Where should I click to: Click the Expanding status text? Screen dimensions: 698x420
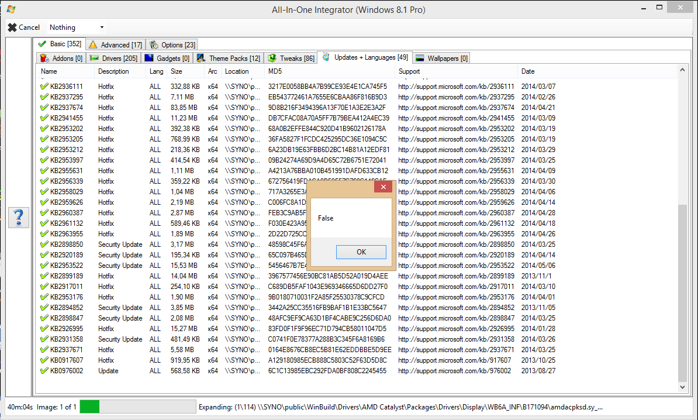pos(400,407)
